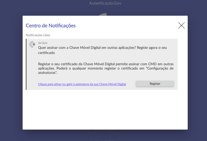This screenshot has width=207, height=141.
Task: Click the 'Serviços' category label
Action: pos(43,43)
